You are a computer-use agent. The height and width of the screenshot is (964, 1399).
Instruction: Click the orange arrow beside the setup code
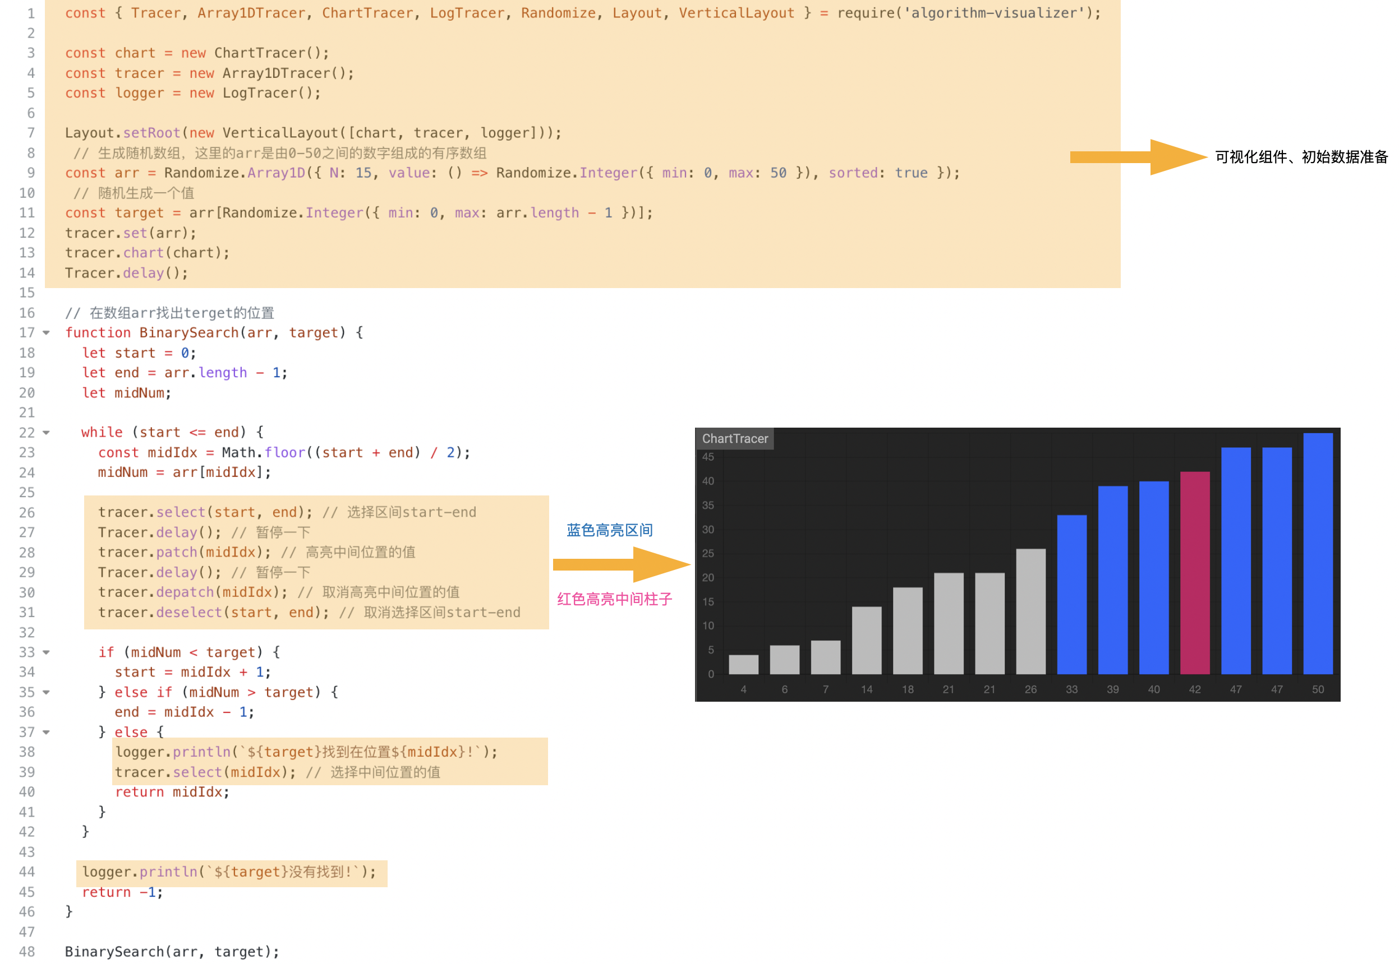click(x=1138, y=157)
